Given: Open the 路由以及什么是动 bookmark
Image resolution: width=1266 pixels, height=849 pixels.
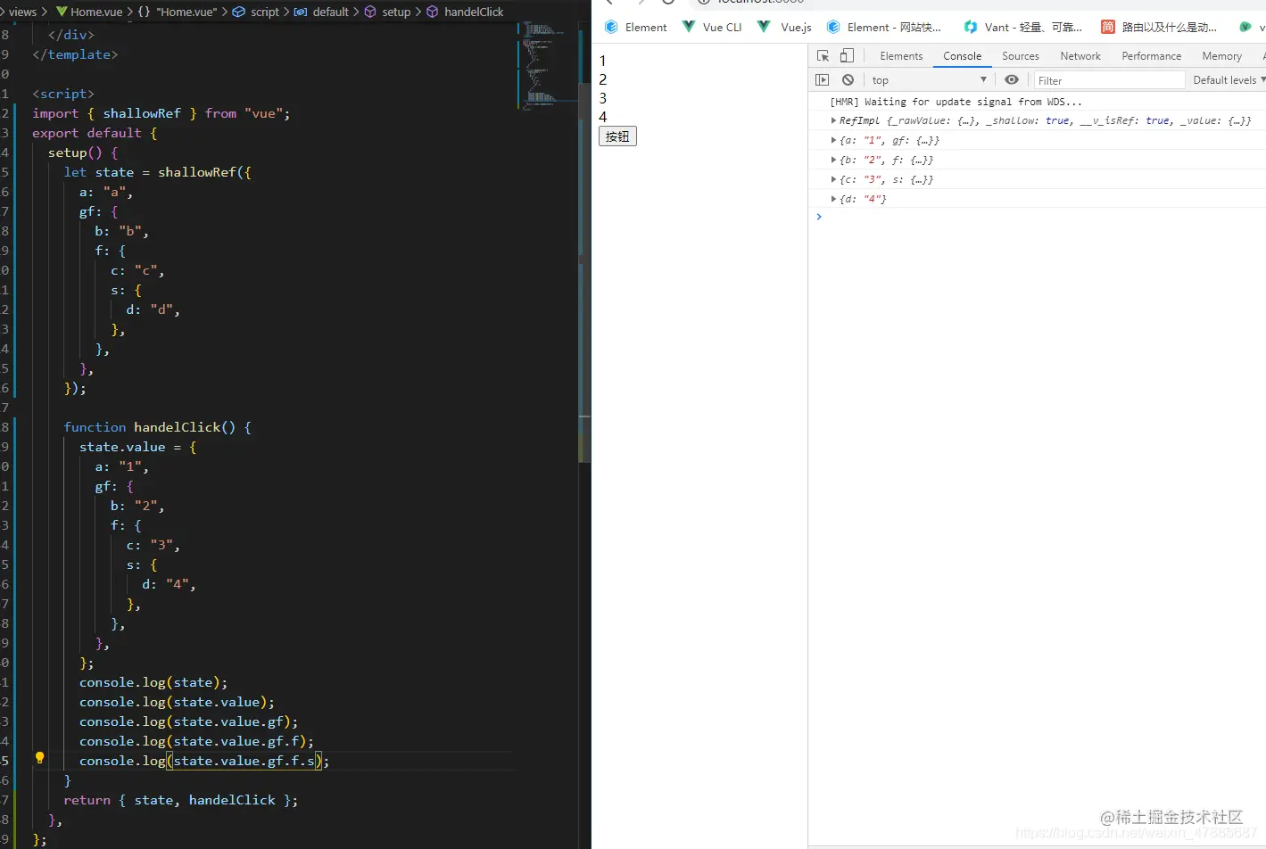Looking at the screenshot, I should coord(1159,28).
